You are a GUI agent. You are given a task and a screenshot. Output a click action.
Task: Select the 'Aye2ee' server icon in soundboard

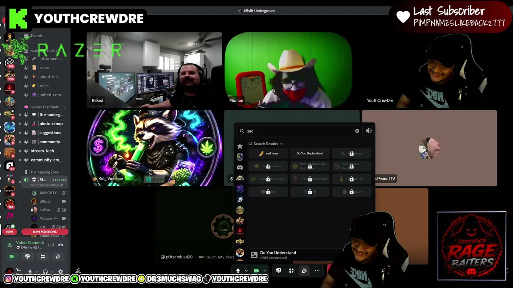point(240,178)
